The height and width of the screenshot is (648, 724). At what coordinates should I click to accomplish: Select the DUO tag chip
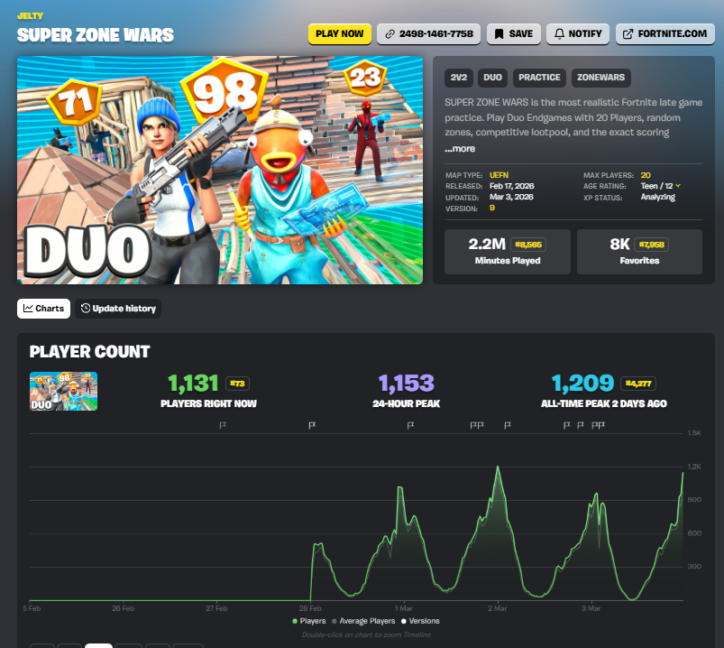[492, 78]
